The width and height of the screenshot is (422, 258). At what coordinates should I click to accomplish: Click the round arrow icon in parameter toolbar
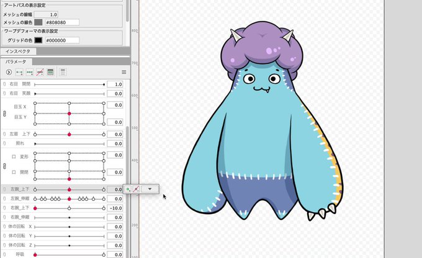[x=9, y=72]
